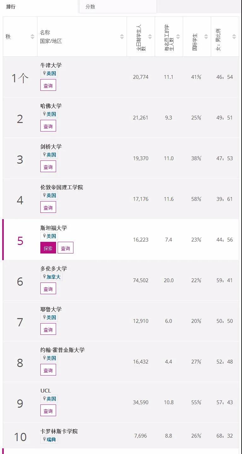Click location tag 加拿大 for 多伦多大学
The height and width of the screenshot is (454, 242).
pyautogui.click(x=53, y=277)
